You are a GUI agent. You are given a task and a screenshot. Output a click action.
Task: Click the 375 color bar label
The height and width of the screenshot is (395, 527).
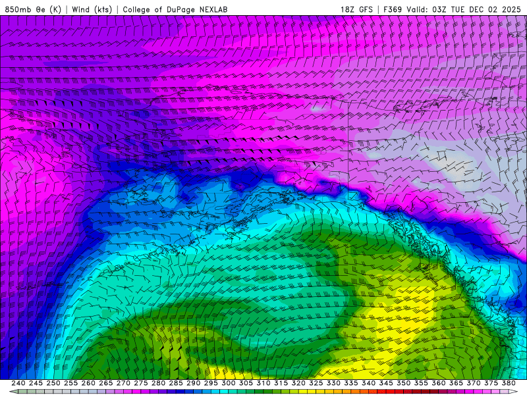(x=491, y=383)
